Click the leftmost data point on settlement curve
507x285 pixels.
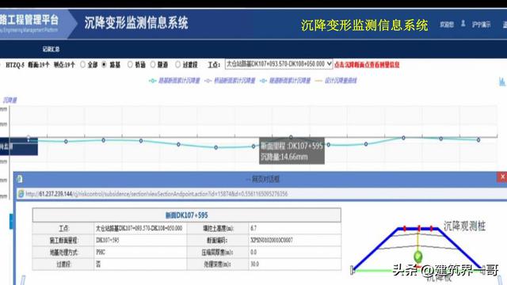[29, 138]
